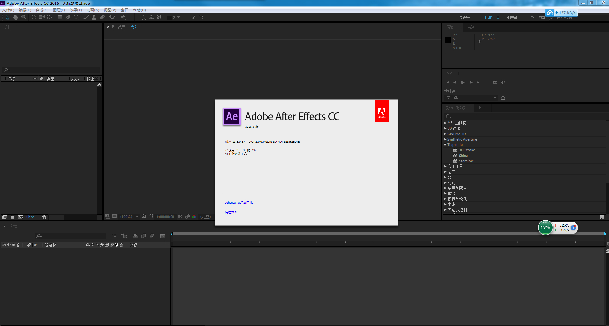Expand the 动画预设 effects category

tap(445, 123)
